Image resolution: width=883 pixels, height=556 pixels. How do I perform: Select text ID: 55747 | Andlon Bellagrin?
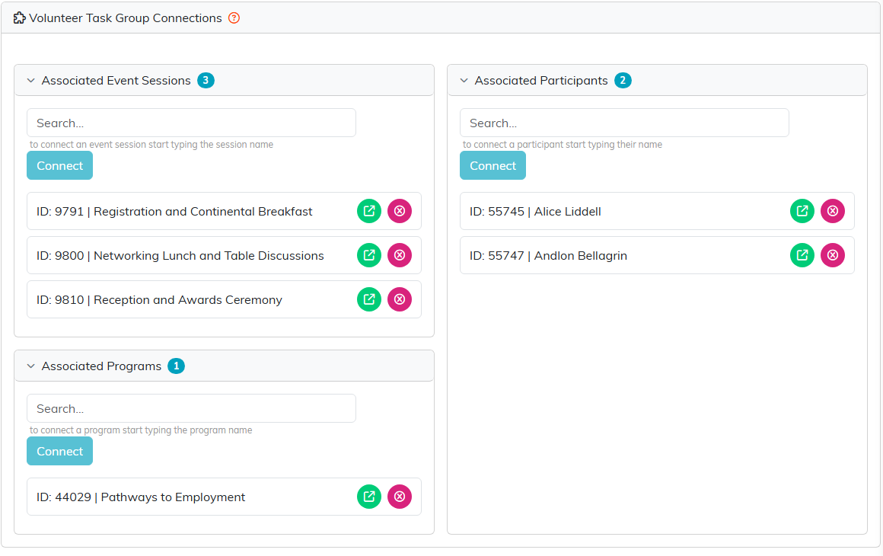pyautogui.click(x=549, y=256)
